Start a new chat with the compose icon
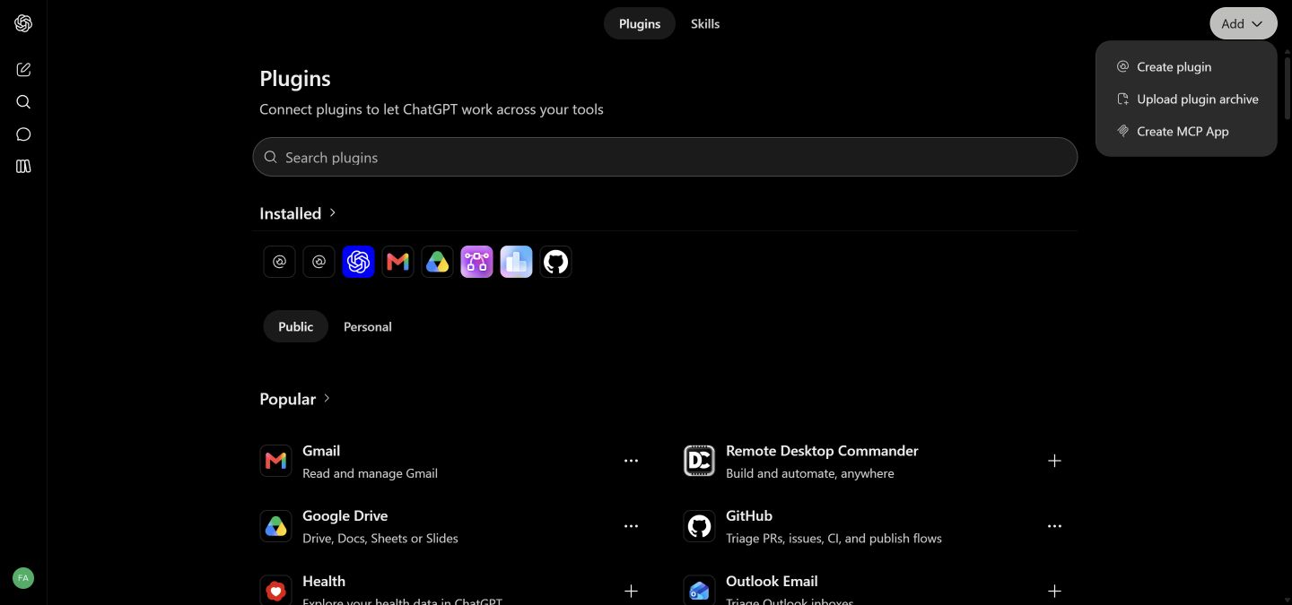The height and width of the screenshot is (605, 1292). point(23,70)
